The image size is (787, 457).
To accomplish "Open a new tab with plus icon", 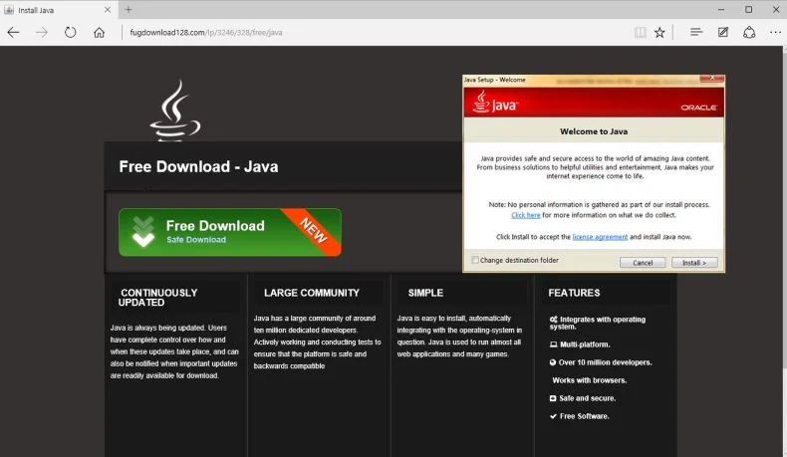I will [128, 10].
